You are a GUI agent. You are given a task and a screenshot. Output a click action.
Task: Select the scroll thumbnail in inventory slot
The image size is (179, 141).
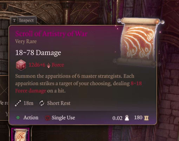pyautogui.click(x=20, y=134)
